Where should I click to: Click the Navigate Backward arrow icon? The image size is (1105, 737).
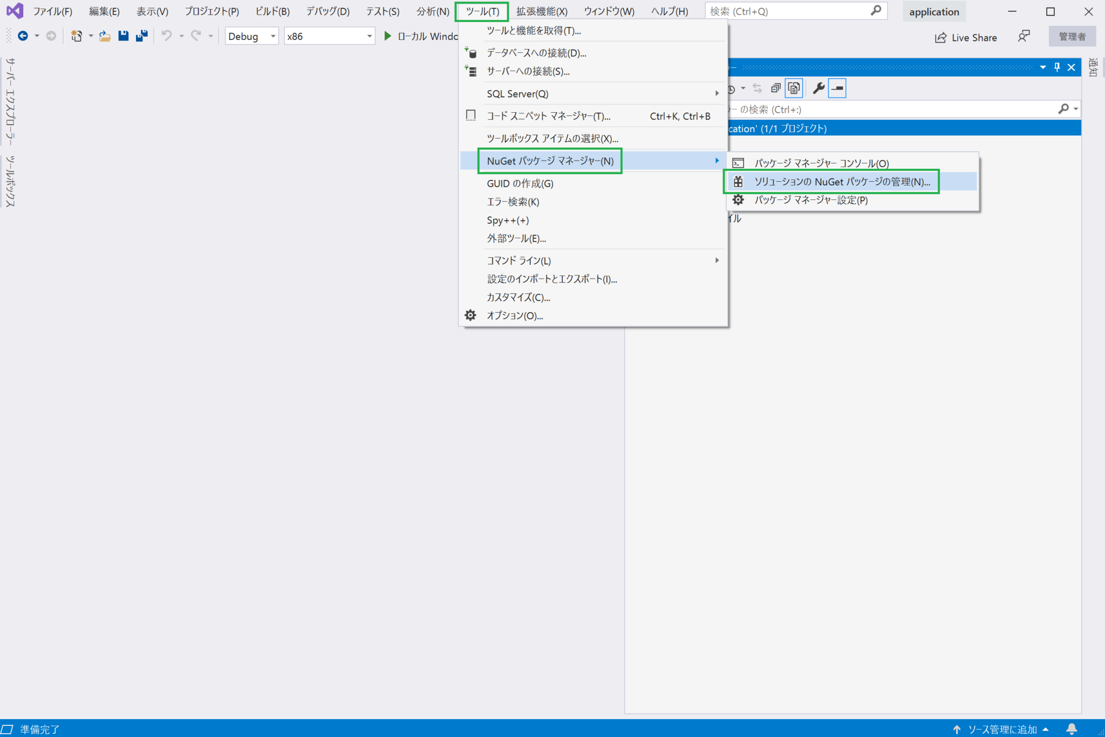[23, 36]
